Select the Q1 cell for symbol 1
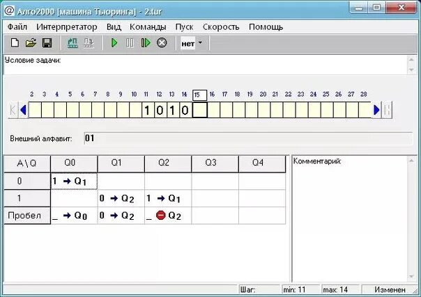This screenshot has height=297, width=421. [x=121, y=198]
